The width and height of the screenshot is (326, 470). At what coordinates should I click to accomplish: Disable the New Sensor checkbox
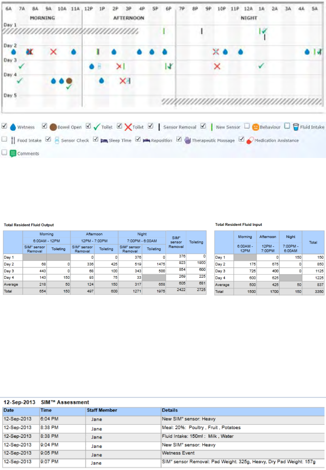pos(203,126)
